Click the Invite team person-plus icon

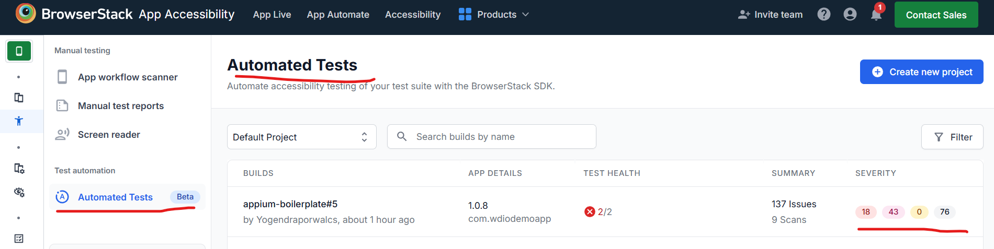click(744, 15)
